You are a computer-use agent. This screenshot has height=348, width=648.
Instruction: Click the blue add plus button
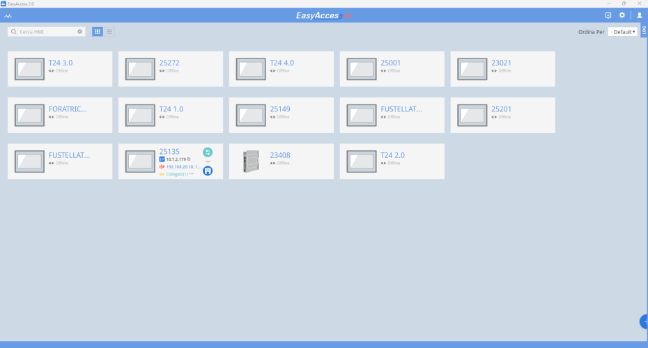coord(644,321)
